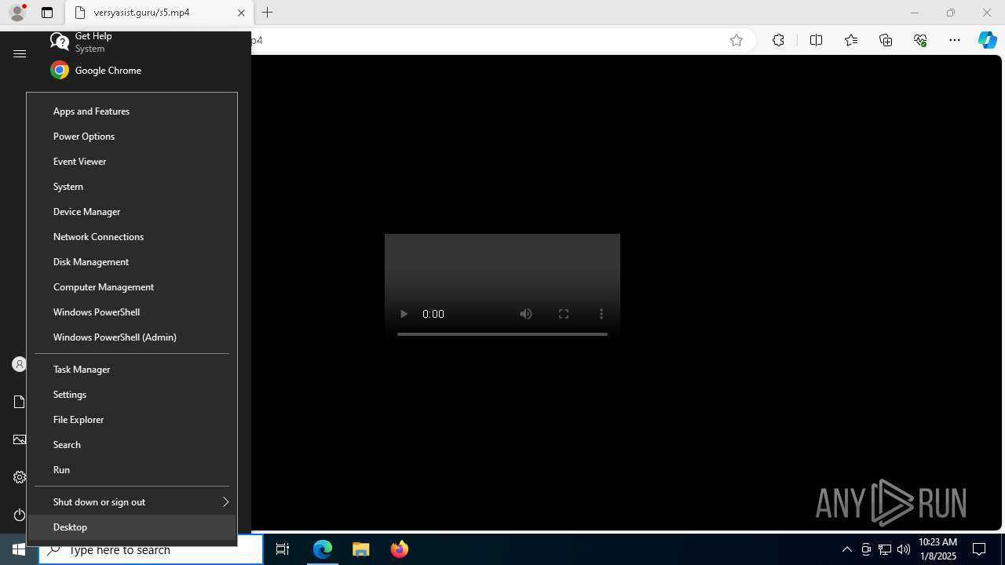Launch Windows PowerShell (Admin)

[x=132, y=337]
